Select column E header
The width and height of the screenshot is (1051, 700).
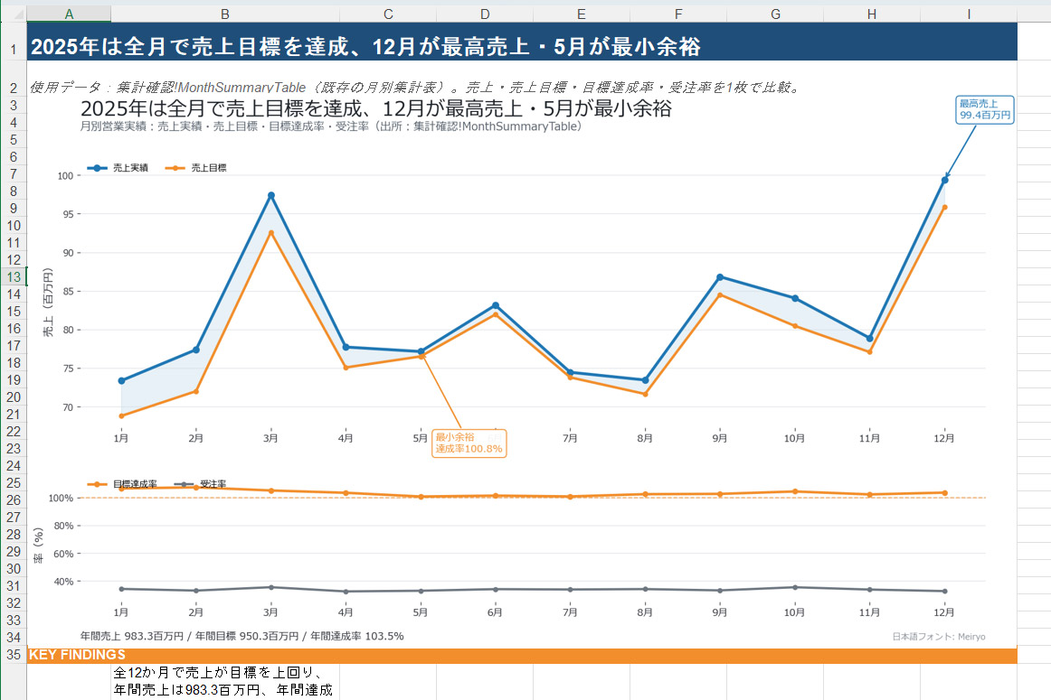coord(582,14)
